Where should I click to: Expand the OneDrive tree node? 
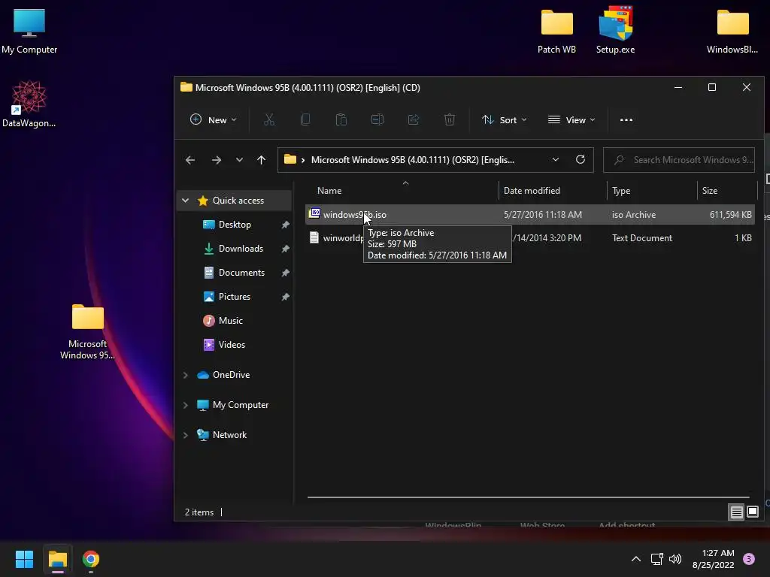pyautogui.click(x=185, y=375)
